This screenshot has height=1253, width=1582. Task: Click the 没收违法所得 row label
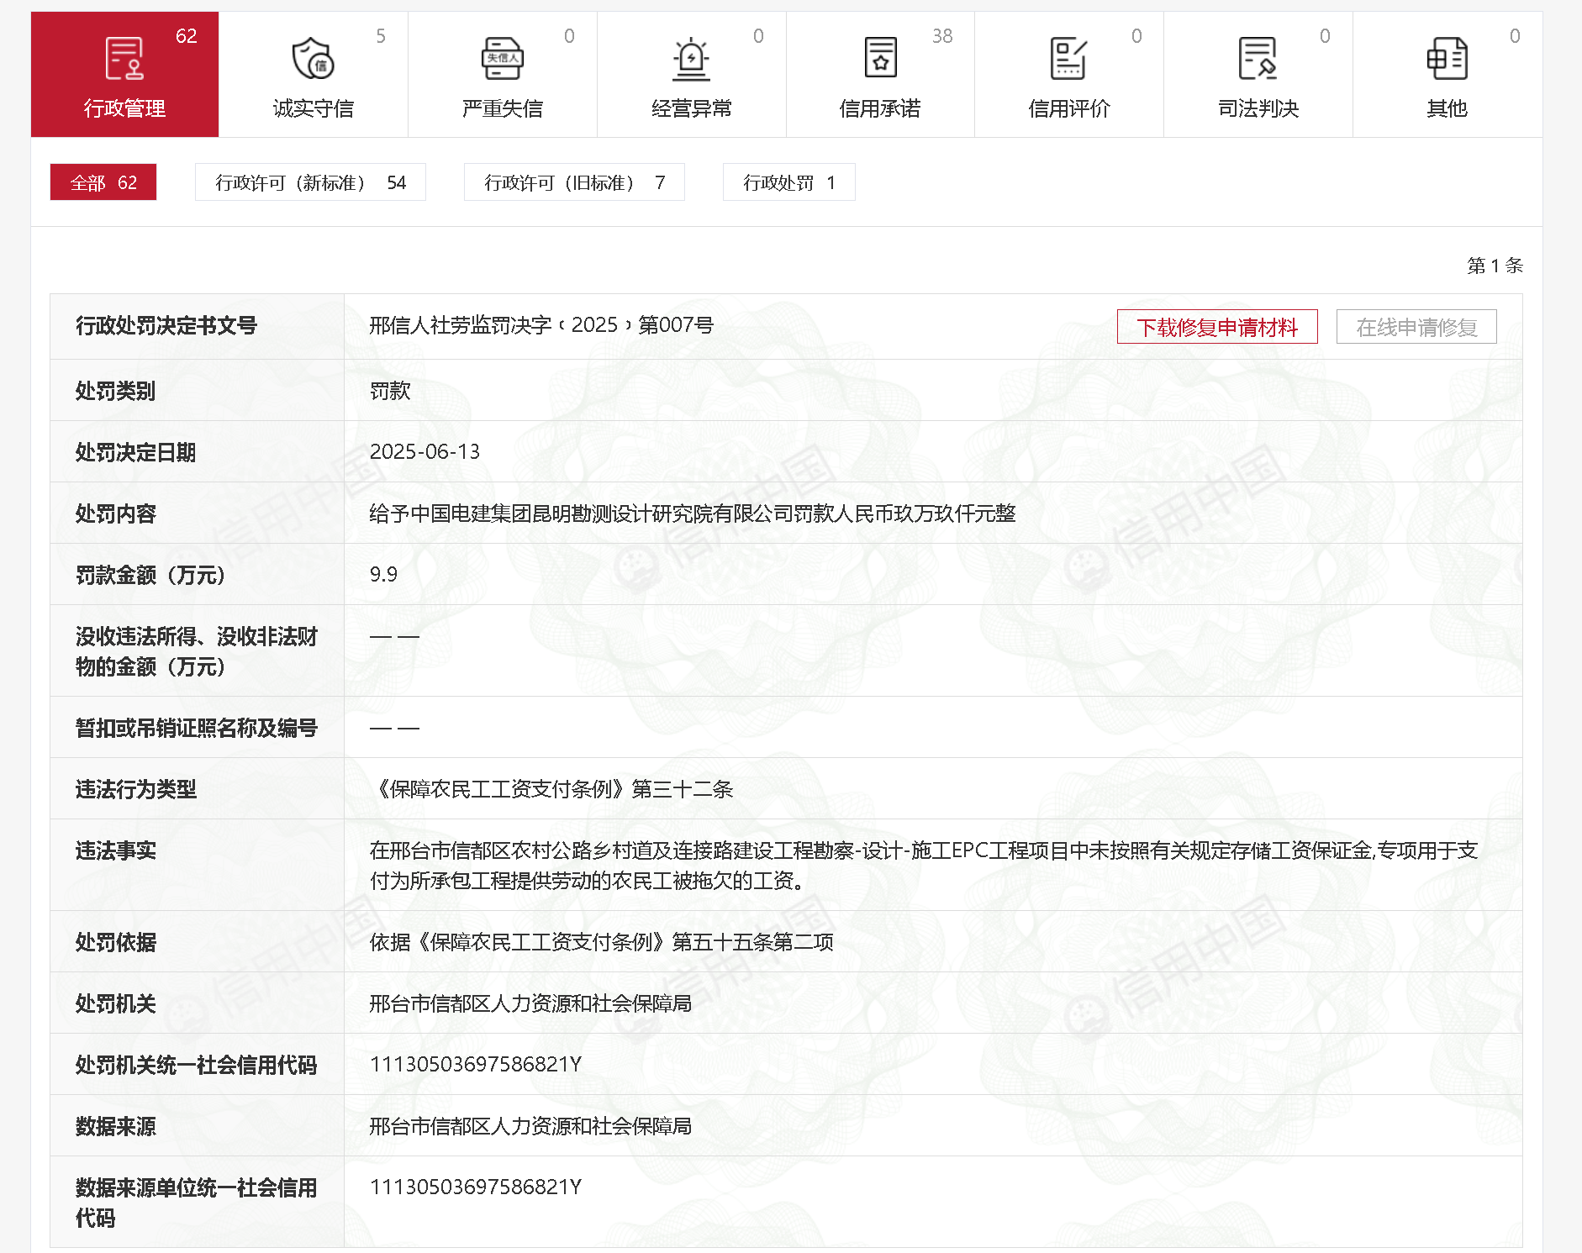point(197,651)
